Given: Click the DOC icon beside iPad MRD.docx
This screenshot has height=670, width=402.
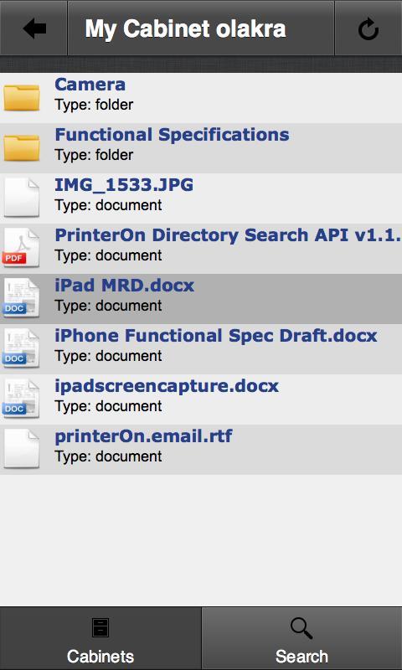Looking at the screenshot, I should pyautogui.click(x=22, y=299).
